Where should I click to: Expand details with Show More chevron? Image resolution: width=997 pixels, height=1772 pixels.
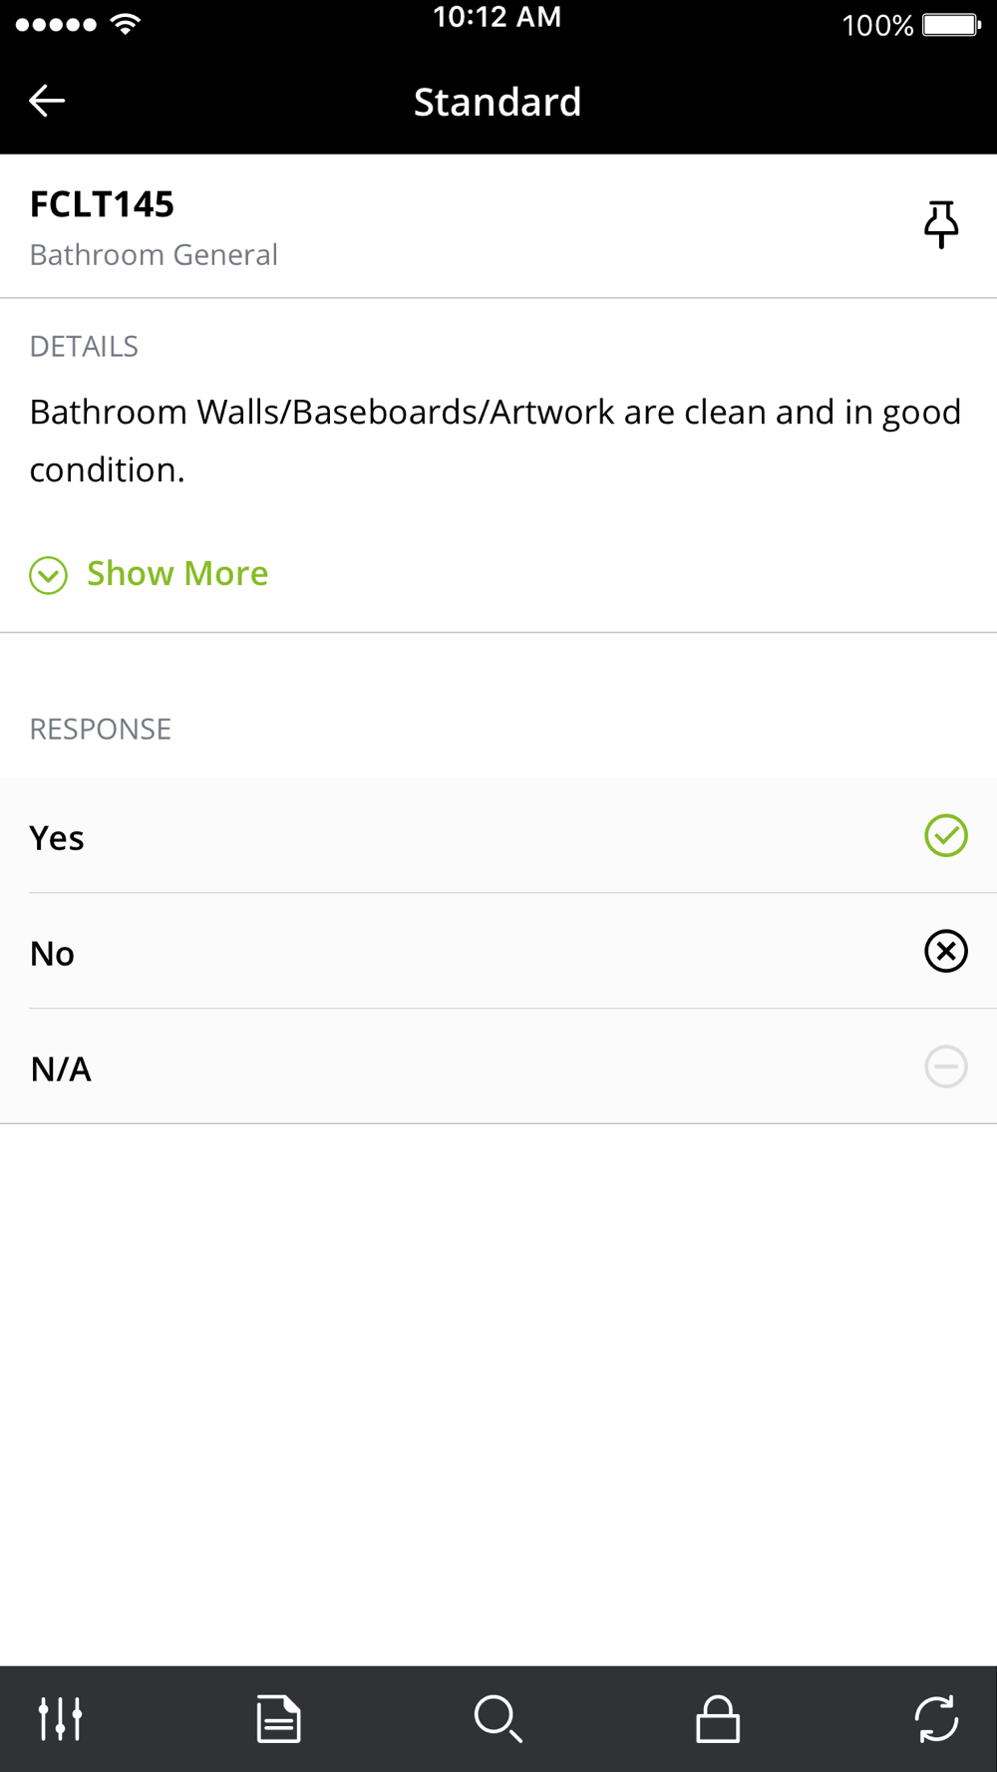[x=48, y=575]
